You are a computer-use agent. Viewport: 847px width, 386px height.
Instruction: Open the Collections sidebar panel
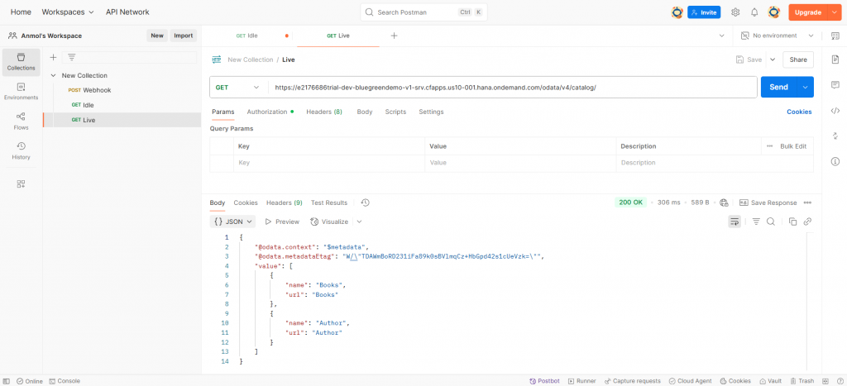(21, 62)
